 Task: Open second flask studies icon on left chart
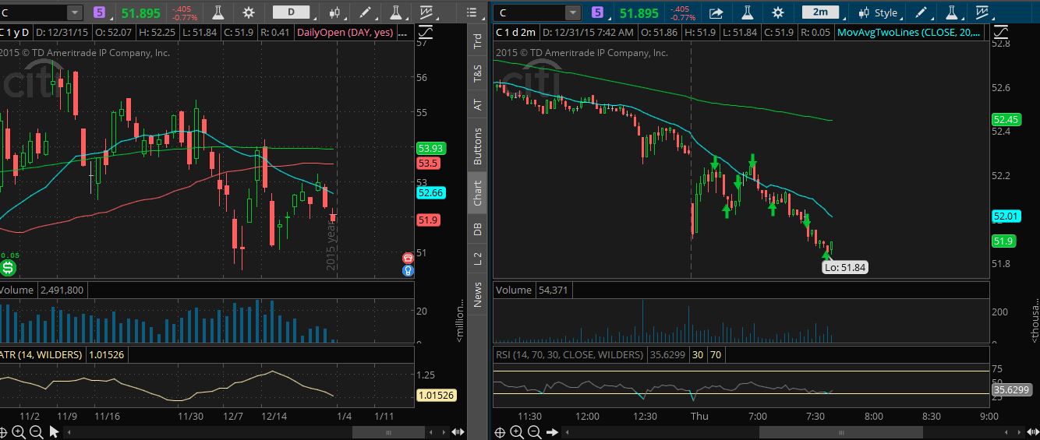(x=396, y=12)
